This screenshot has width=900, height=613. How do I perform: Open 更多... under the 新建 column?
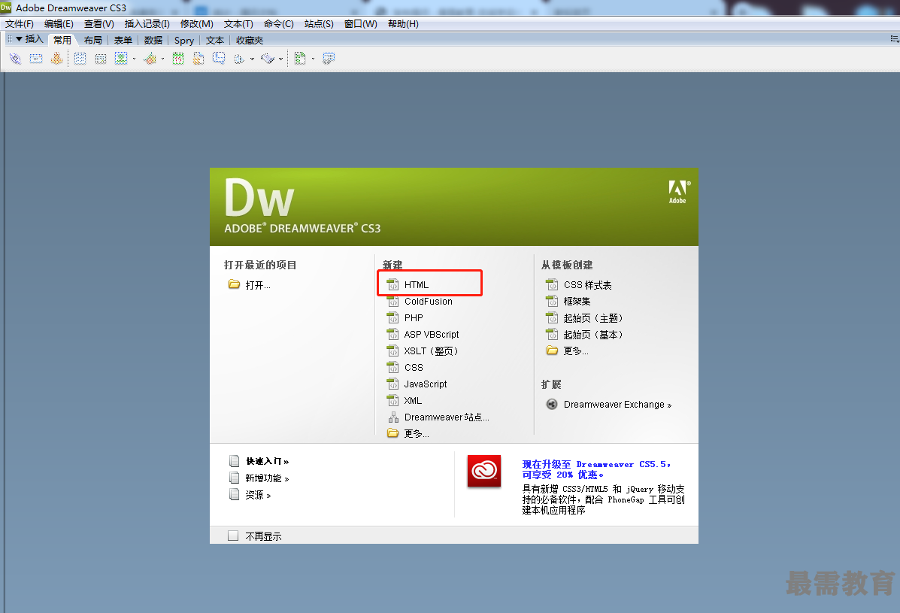(x=416, y=433)
